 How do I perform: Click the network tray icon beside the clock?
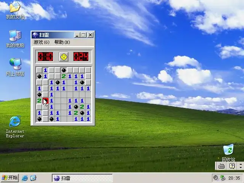(x=223, y=178)
